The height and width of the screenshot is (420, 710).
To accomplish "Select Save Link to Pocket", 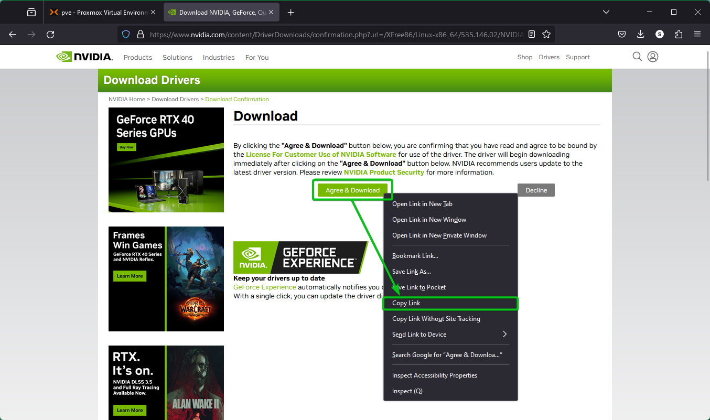I will pyautogui.click(x=450, y=287).
